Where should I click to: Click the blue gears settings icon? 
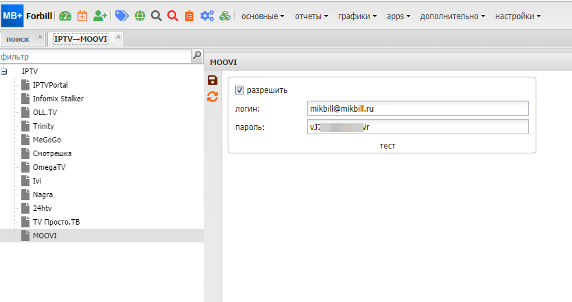click(206, 16)
